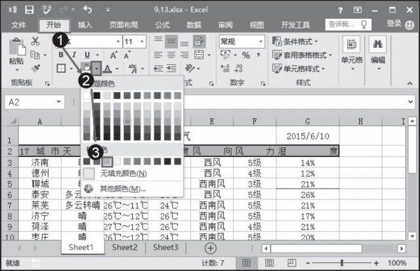This screenshot has height=271, width=420.
Task: Open 其他颜色(M)... more colors option
Action: coord(133,189)
